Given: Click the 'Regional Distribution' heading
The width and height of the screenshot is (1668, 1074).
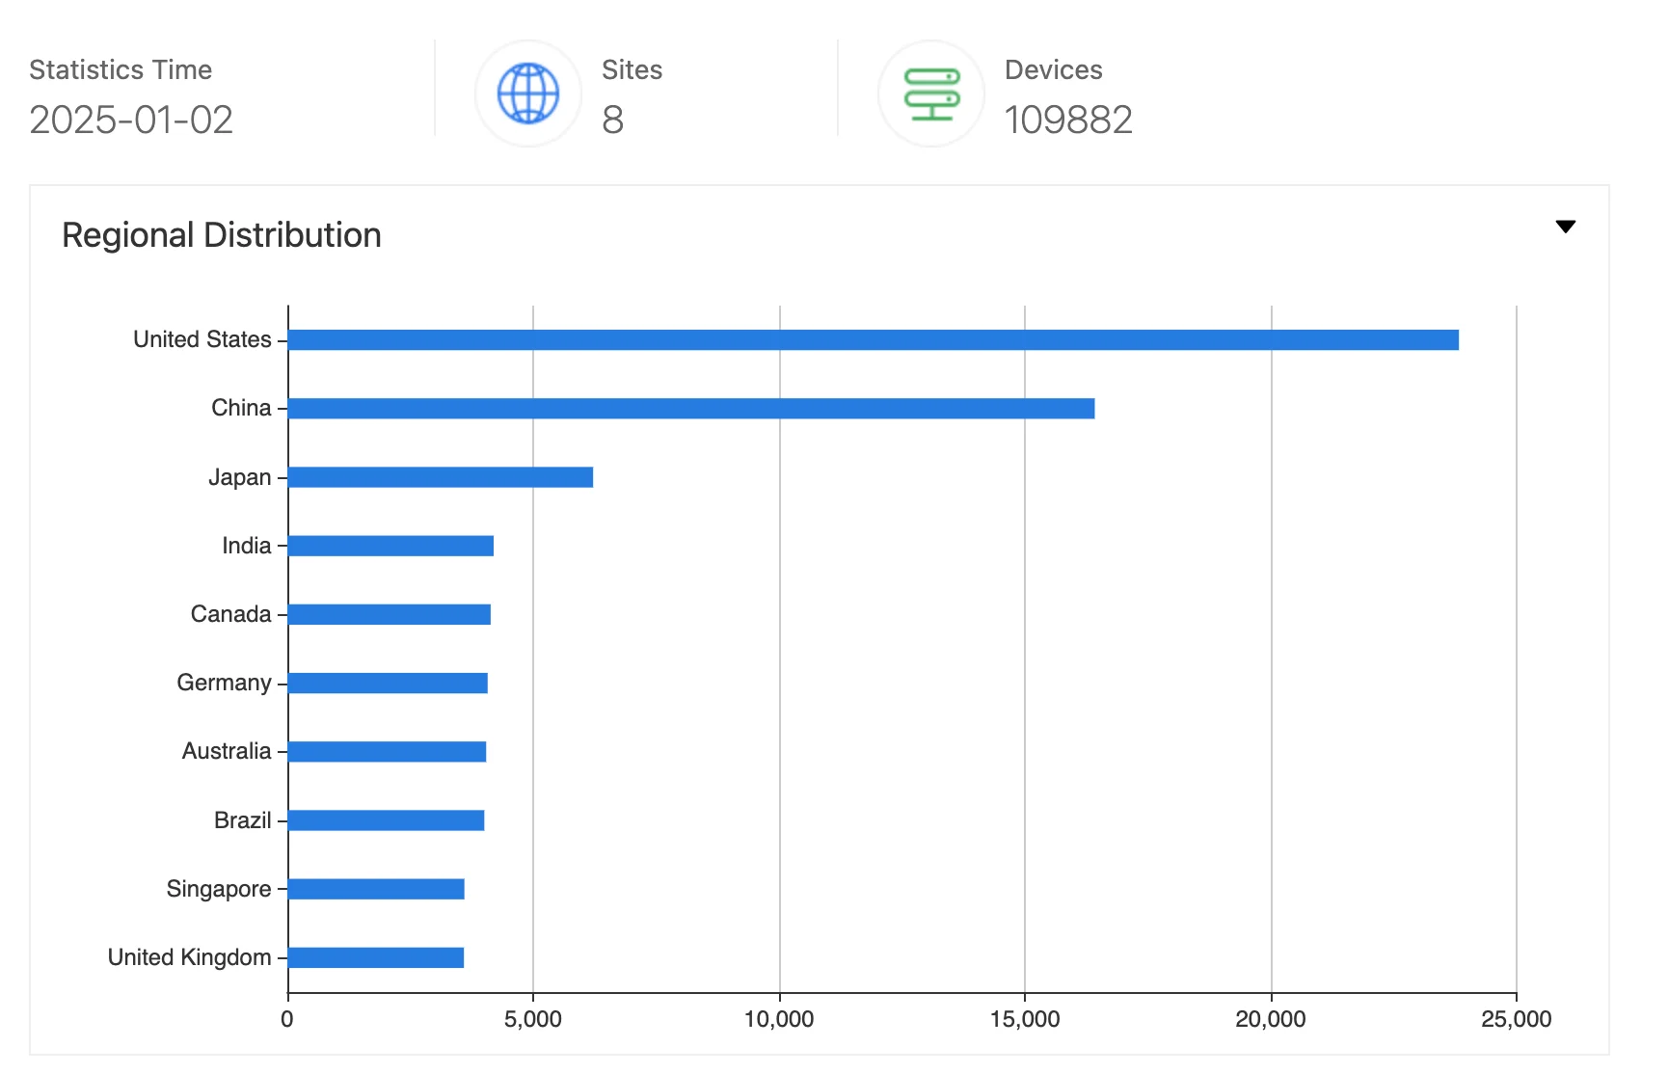Looking at the screenshot, I should coord(222,235).
